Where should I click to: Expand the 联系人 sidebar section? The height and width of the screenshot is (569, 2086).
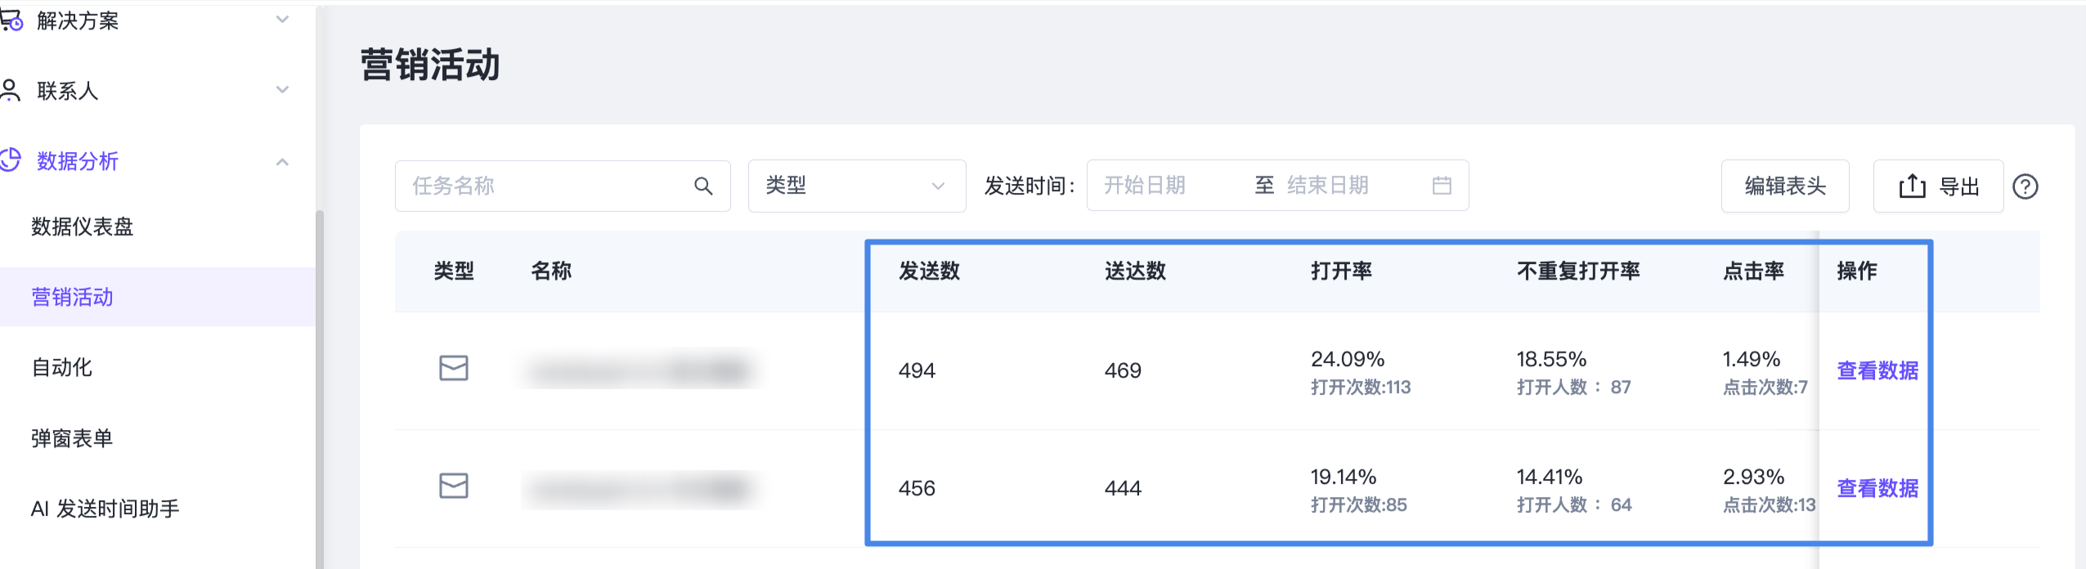282,90
